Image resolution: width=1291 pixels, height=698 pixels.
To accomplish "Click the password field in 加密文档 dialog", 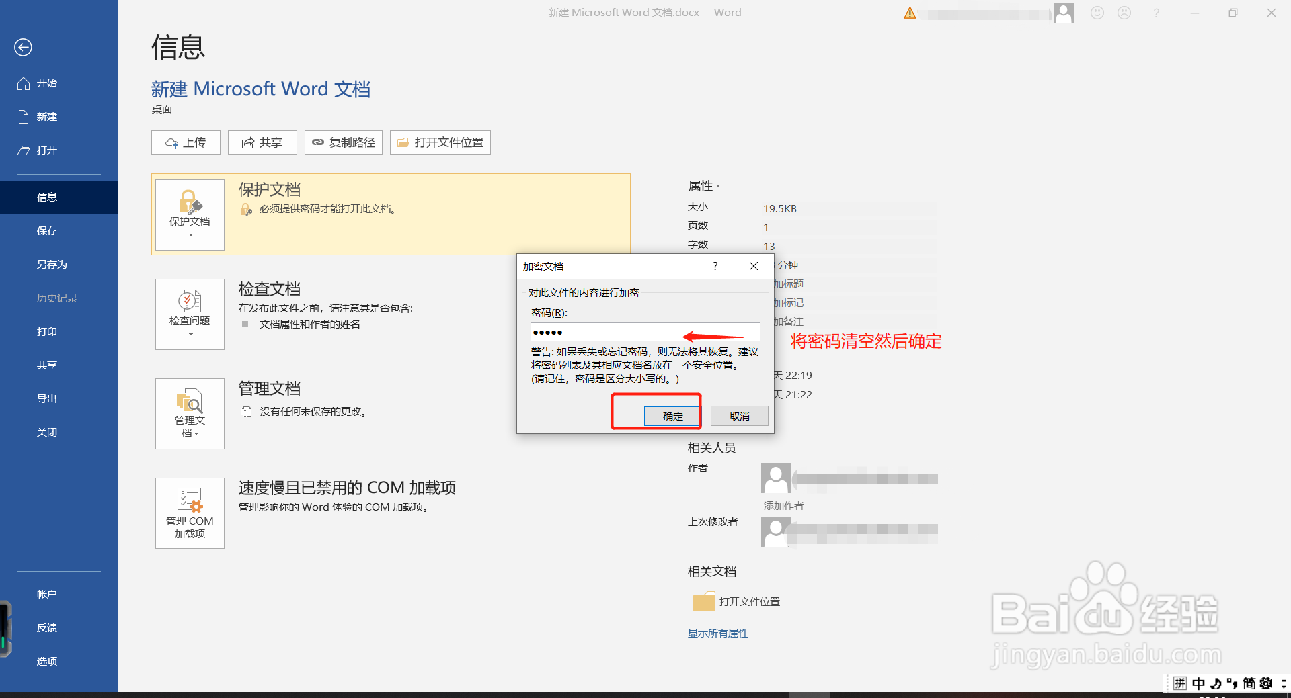I will click(x=645, y=332).
